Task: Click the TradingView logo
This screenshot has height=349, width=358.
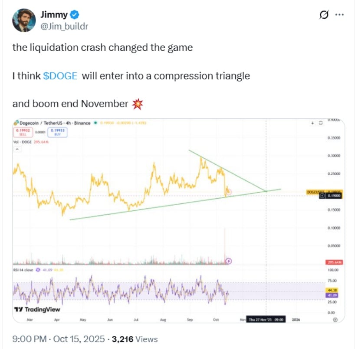Action: click(x=37, y=310)
